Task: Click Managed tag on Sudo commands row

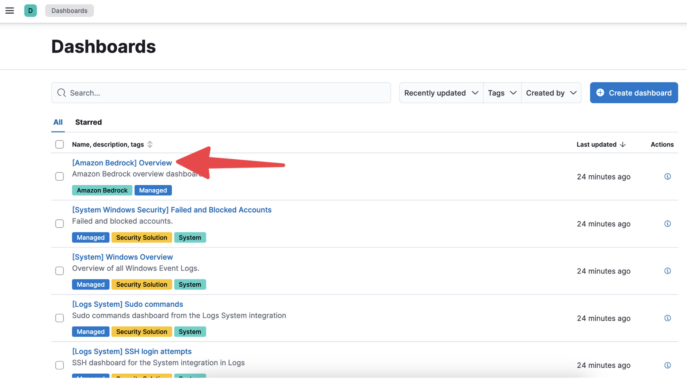Action: click(90, 332)
